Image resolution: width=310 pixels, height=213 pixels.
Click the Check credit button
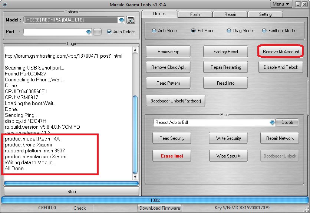point(79,208)
